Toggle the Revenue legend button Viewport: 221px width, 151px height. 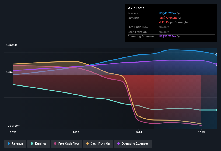tap(15, 144)
